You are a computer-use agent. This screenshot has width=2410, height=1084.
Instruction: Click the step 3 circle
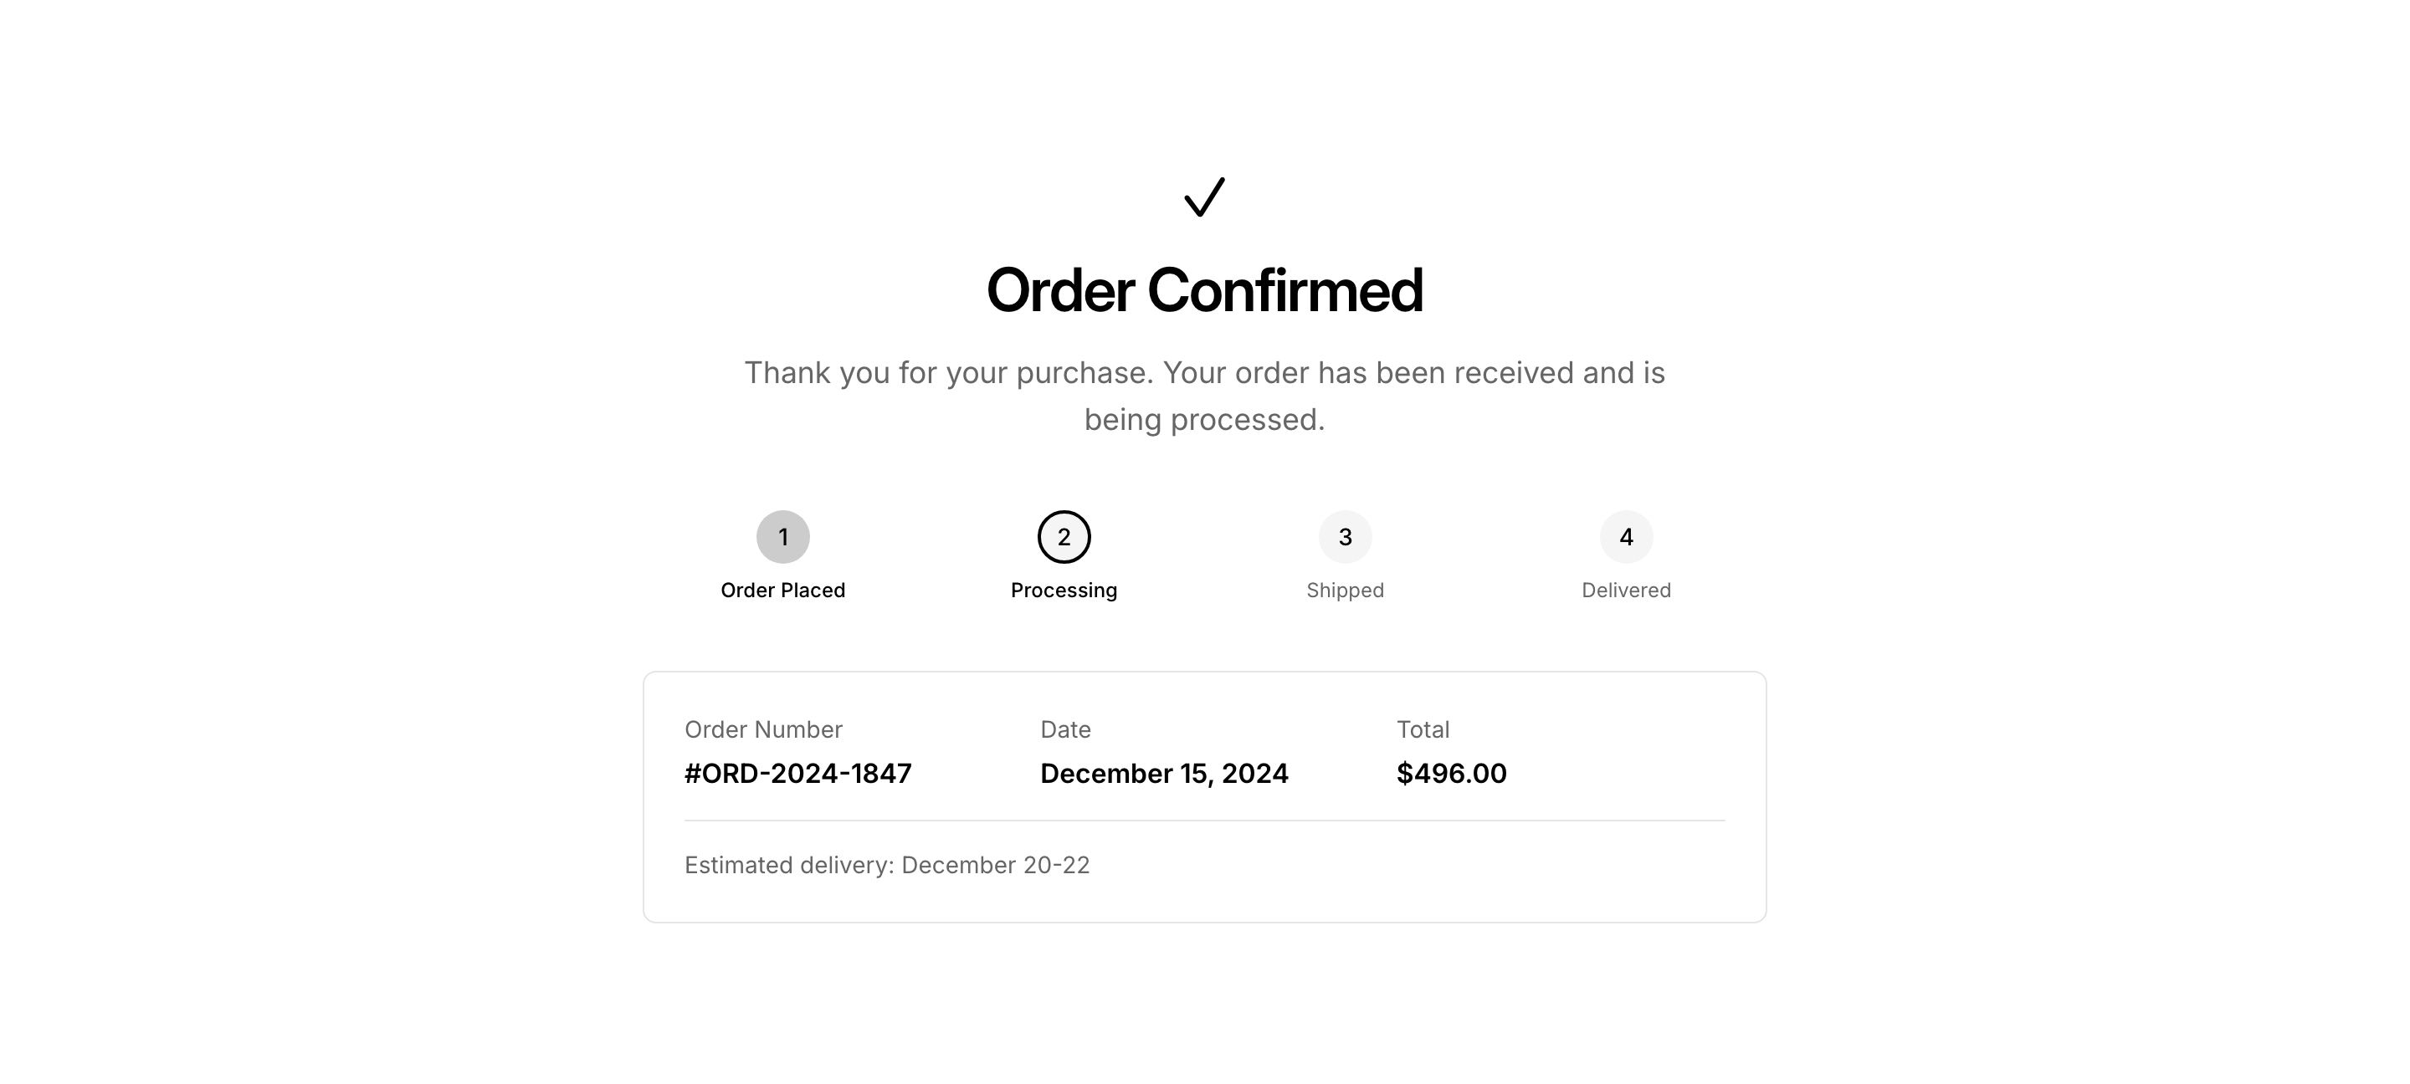[1346, 537]
